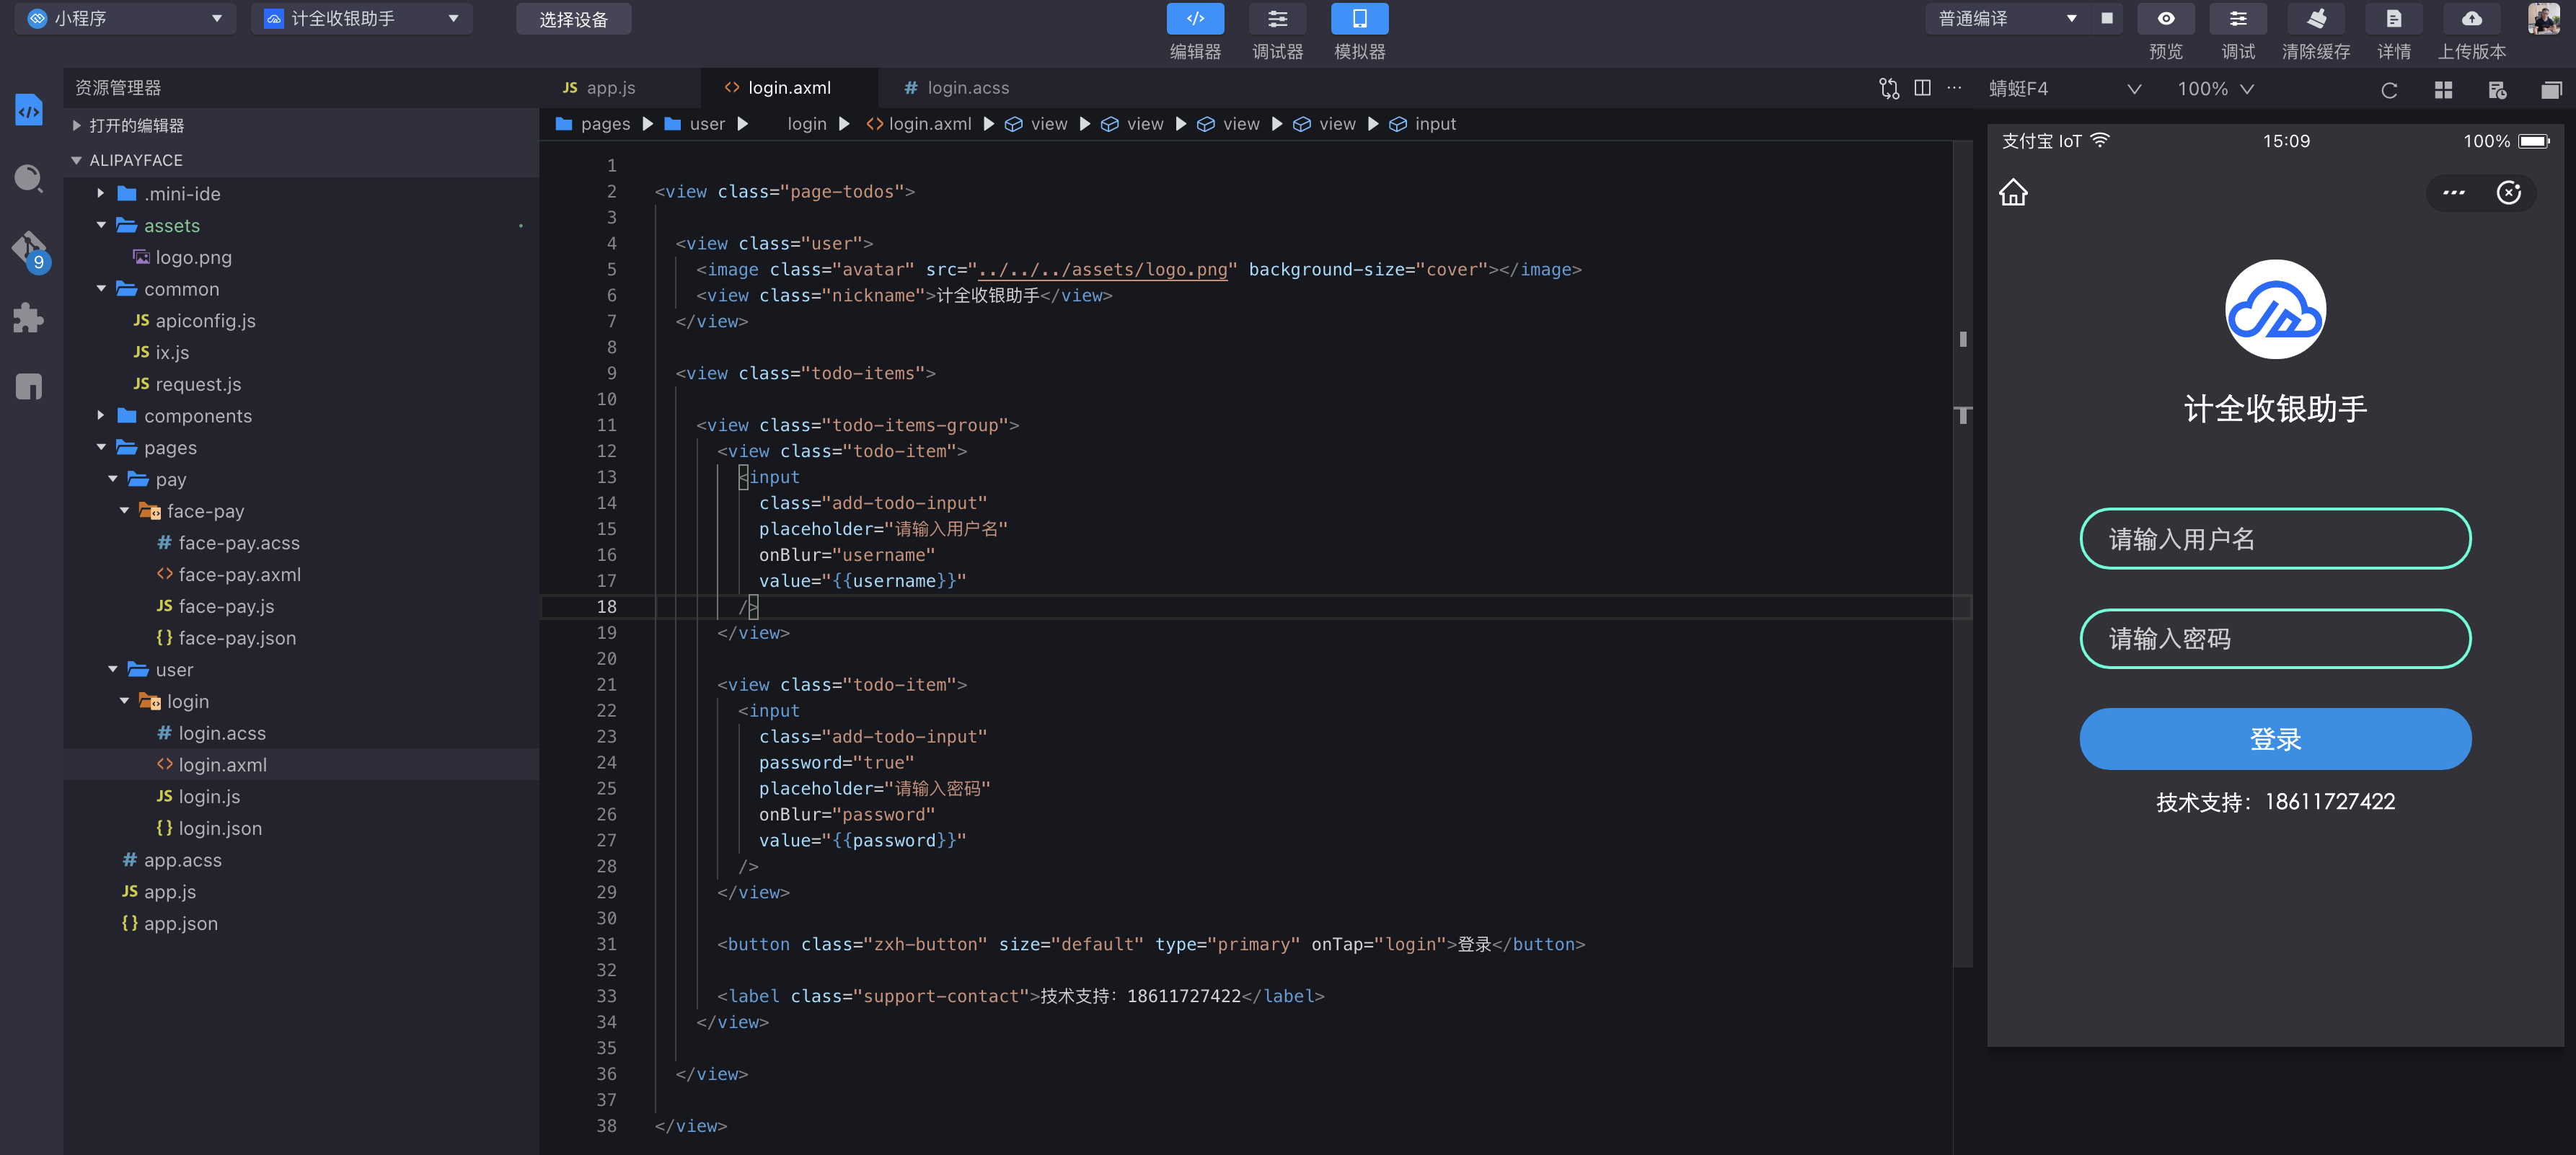This screenshot has width=2576, height=1155.
Task: Stop compilation using the square stop button
Action: [x=2107, y=18]
